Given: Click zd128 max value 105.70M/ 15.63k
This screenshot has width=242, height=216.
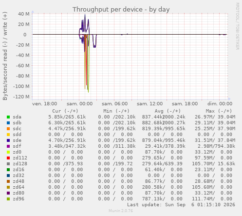Looking at the screenshot, I should [x=214, y=164].
